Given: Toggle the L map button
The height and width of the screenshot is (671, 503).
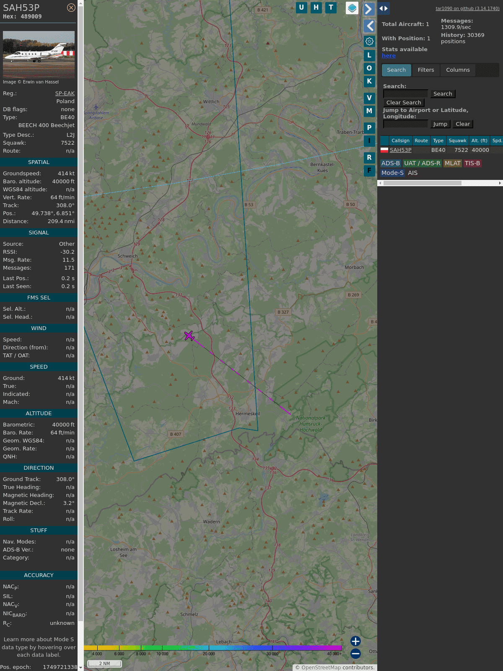Looking at the screenshot, I should tap(369, 55).
